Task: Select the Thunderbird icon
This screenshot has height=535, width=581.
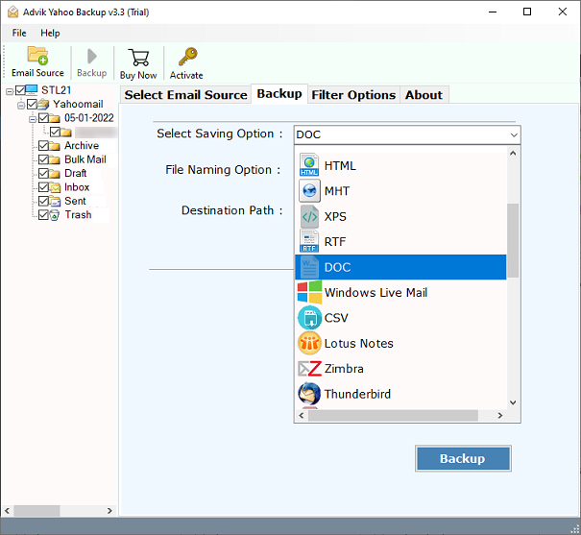Action: [x=309, y=394]
